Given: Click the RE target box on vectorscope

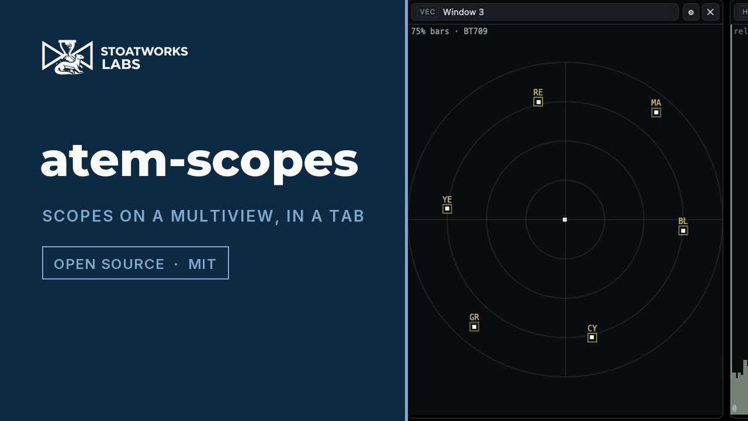Looking at the screenshot, I should tap(538, 102).
